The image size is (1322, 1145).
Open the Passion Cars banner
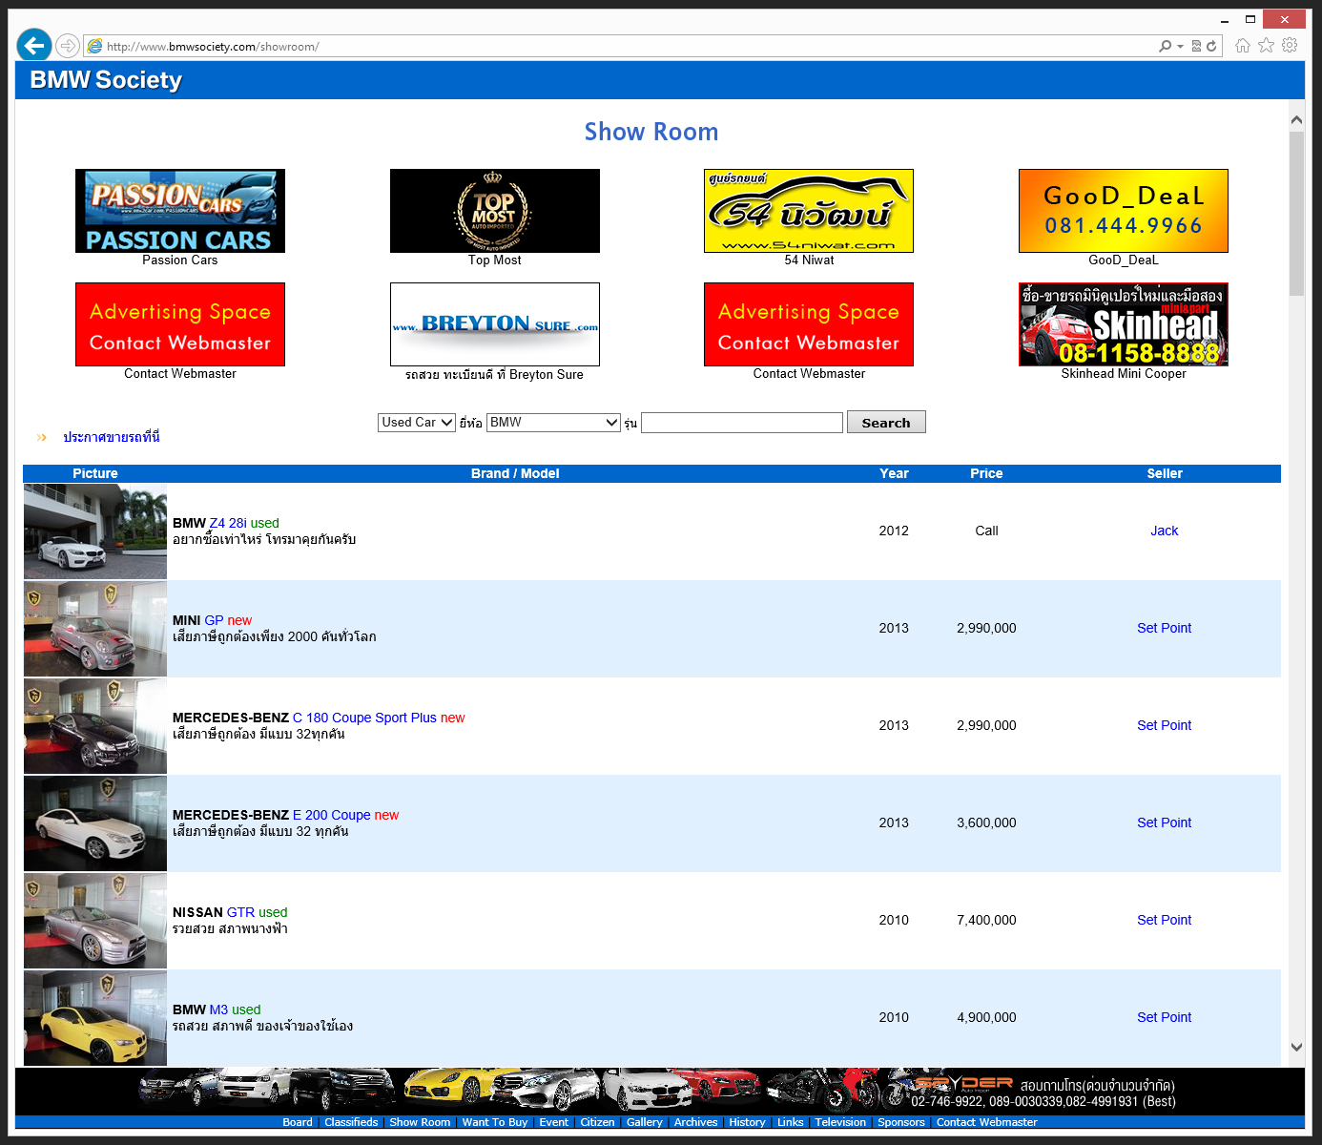(180, 211)
